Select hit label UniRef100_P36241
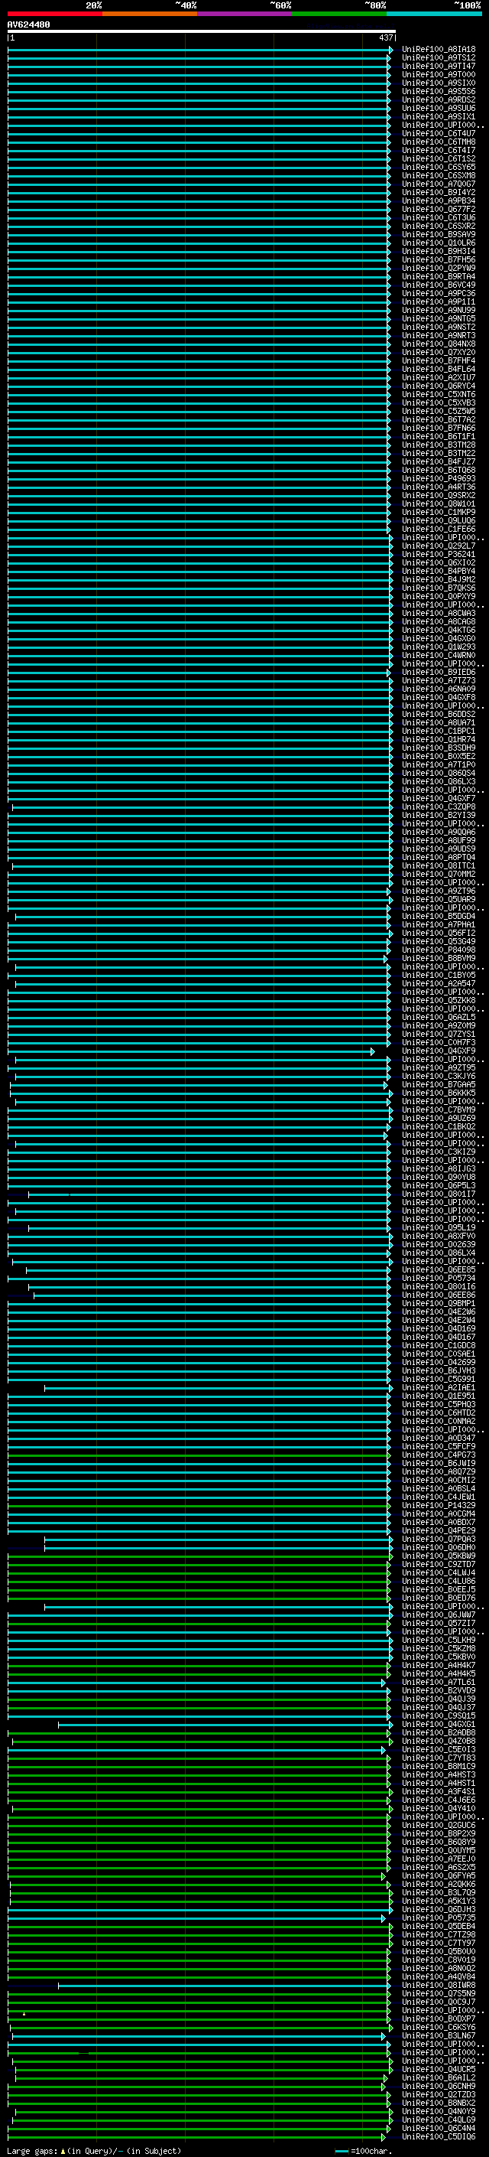Screen dimensions: 489x2157 (439, 553)
